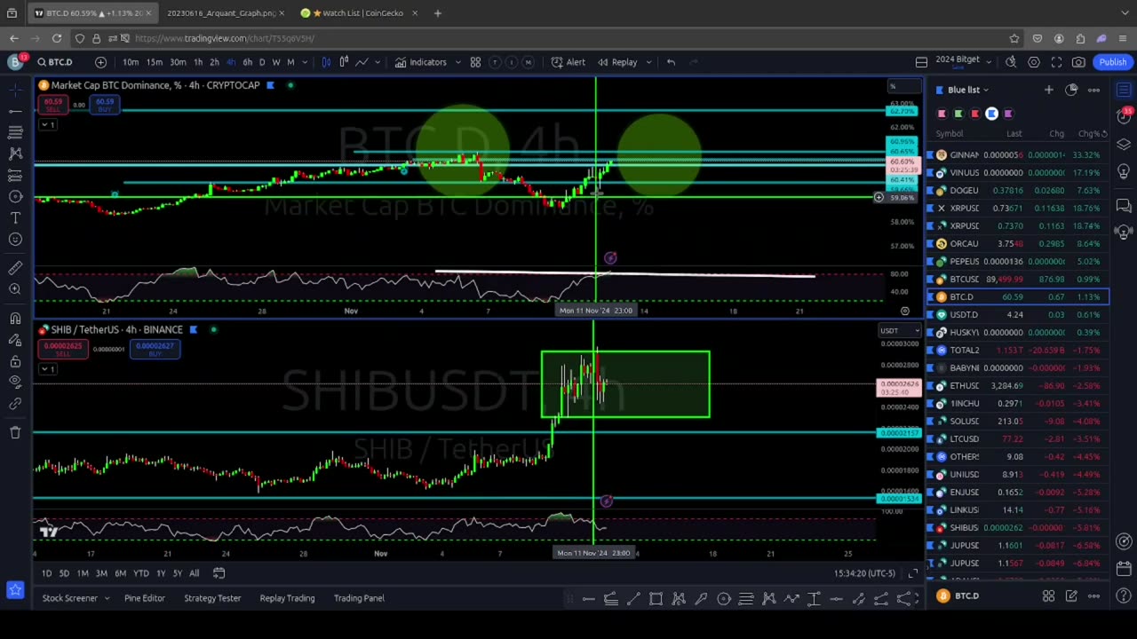1137x639 pixels.
Task: Create an Alert
Action: coord(568,62)
